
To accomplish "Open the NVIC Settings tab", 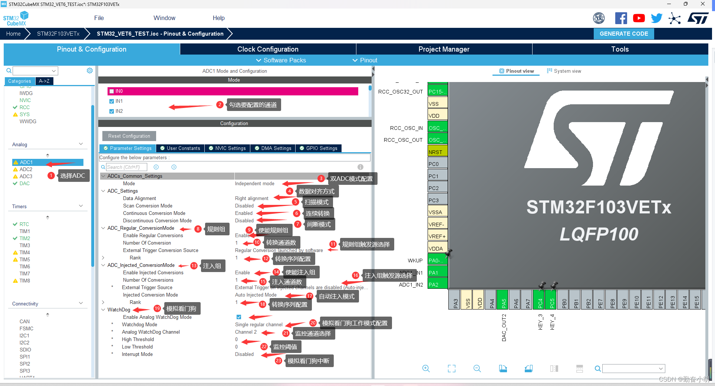I will 227,148.
